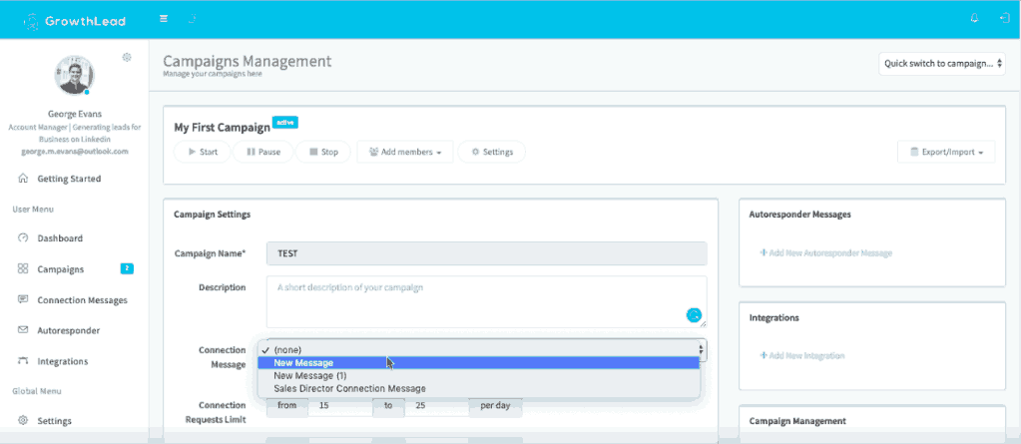The height and width of the screenshot is (444, 1021).
Task: Select (none) connection message option
Action: pos(479,349)
